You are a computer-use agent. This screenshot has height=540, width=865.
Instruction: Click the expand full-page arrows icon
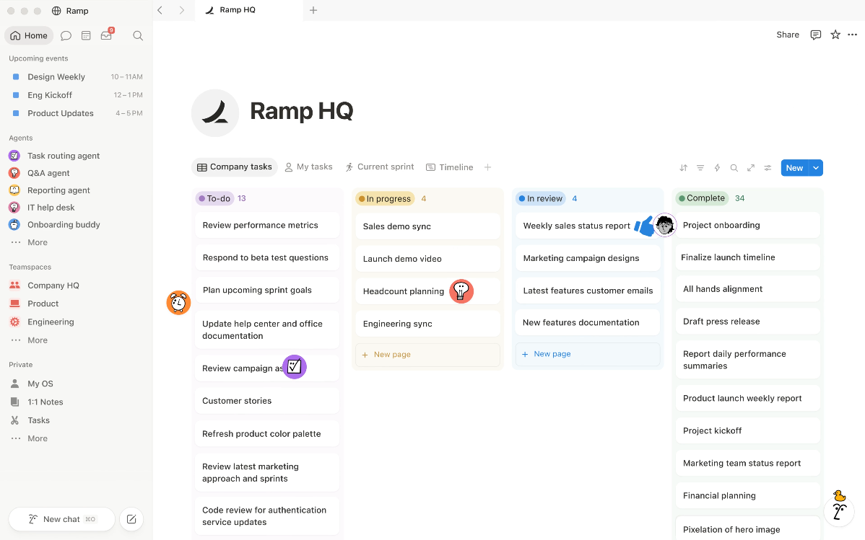751,168
